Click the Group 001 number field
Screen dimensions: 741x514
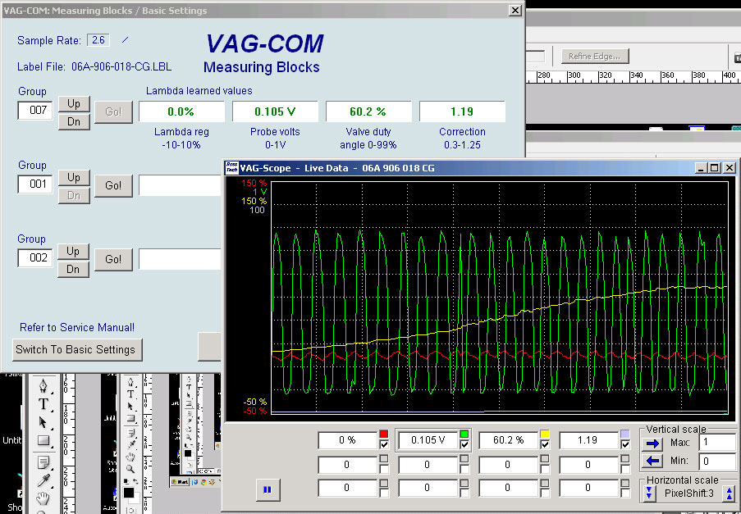(x=35, y=184)
